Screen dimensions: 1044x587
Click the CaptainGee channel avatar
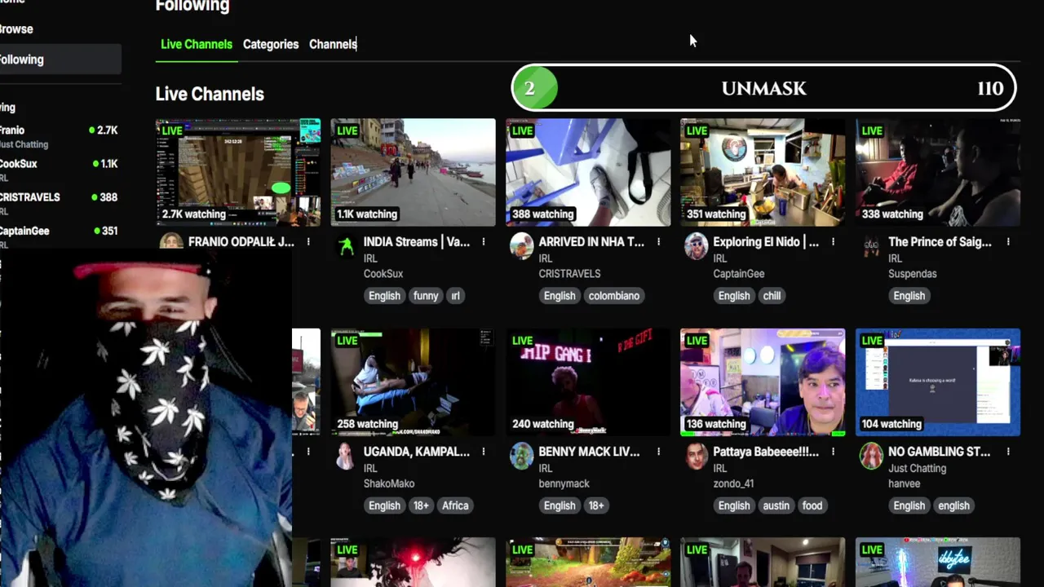[696, 246]
